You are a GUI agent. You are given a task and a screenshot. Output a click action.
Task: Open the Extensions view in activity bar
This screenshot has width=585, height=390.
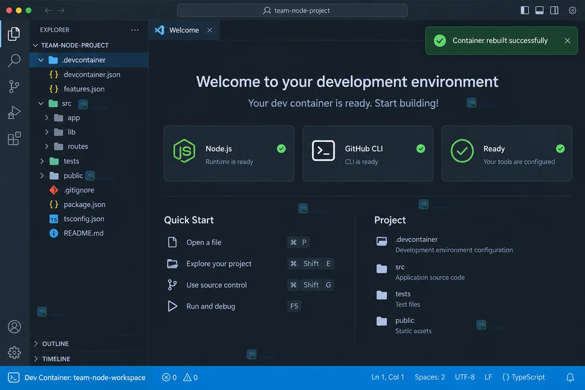pos(14,139)
